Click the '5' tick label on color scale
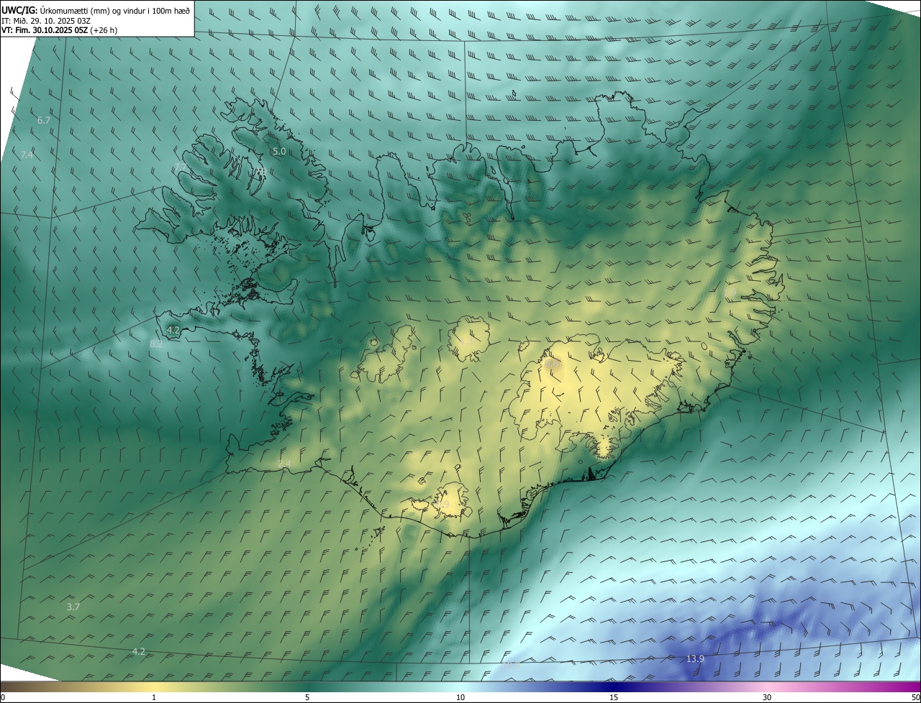The width and height of the screenshot is (921, 703). [307, 698]
